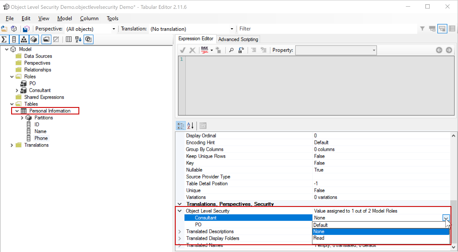The width and height of the screenshot is (458, 252).
Task: Expand the Consultant role node
Action: click(17, 90)
